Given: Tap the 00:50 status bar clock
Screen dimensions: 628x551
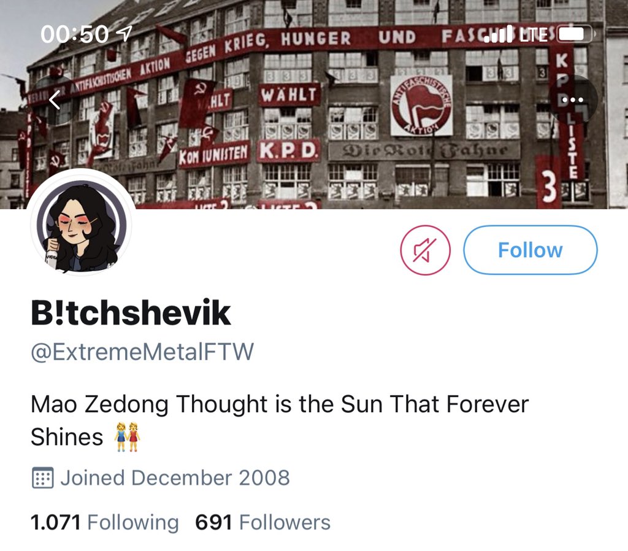Looking at the screenshot, I should point(74,34).
